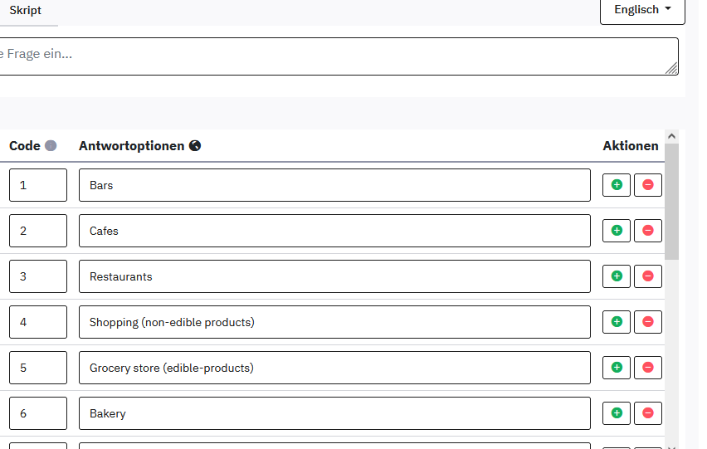
Task: Click the scrollbar up arrow
Action: [x=672, y=136]
